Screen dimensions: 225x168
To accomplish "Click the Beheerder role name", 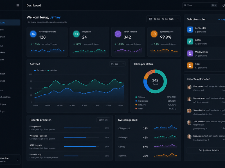I will click(x=200, y=28).
